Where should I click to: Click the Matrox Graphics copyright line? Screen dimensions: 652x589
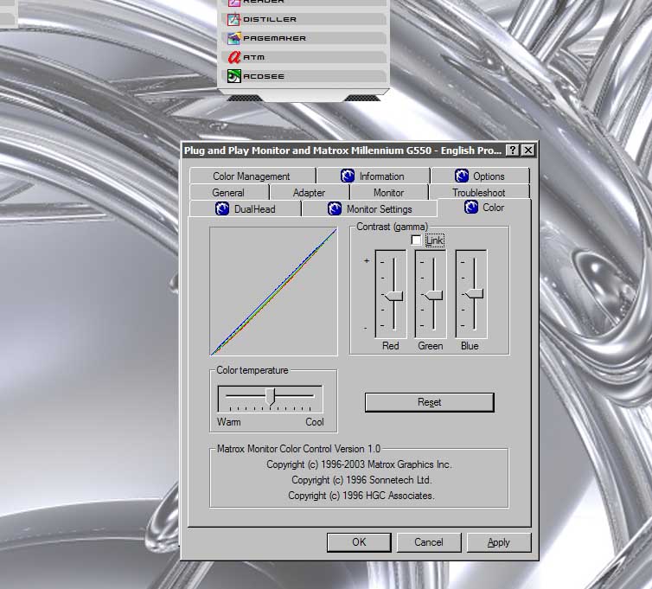359,464
